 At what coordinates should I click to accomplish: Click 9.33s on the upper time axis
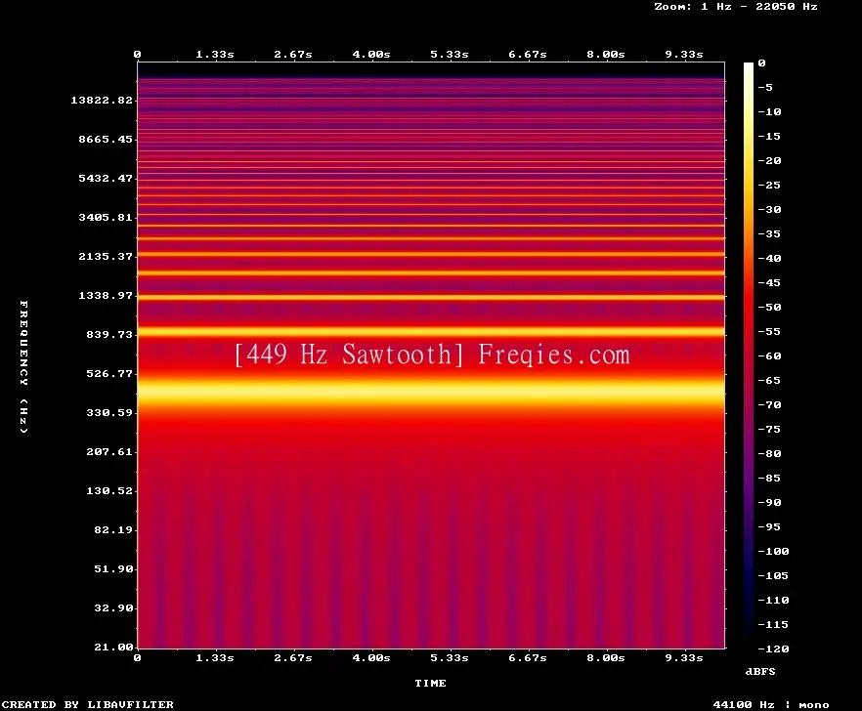[x=684, y=55]
